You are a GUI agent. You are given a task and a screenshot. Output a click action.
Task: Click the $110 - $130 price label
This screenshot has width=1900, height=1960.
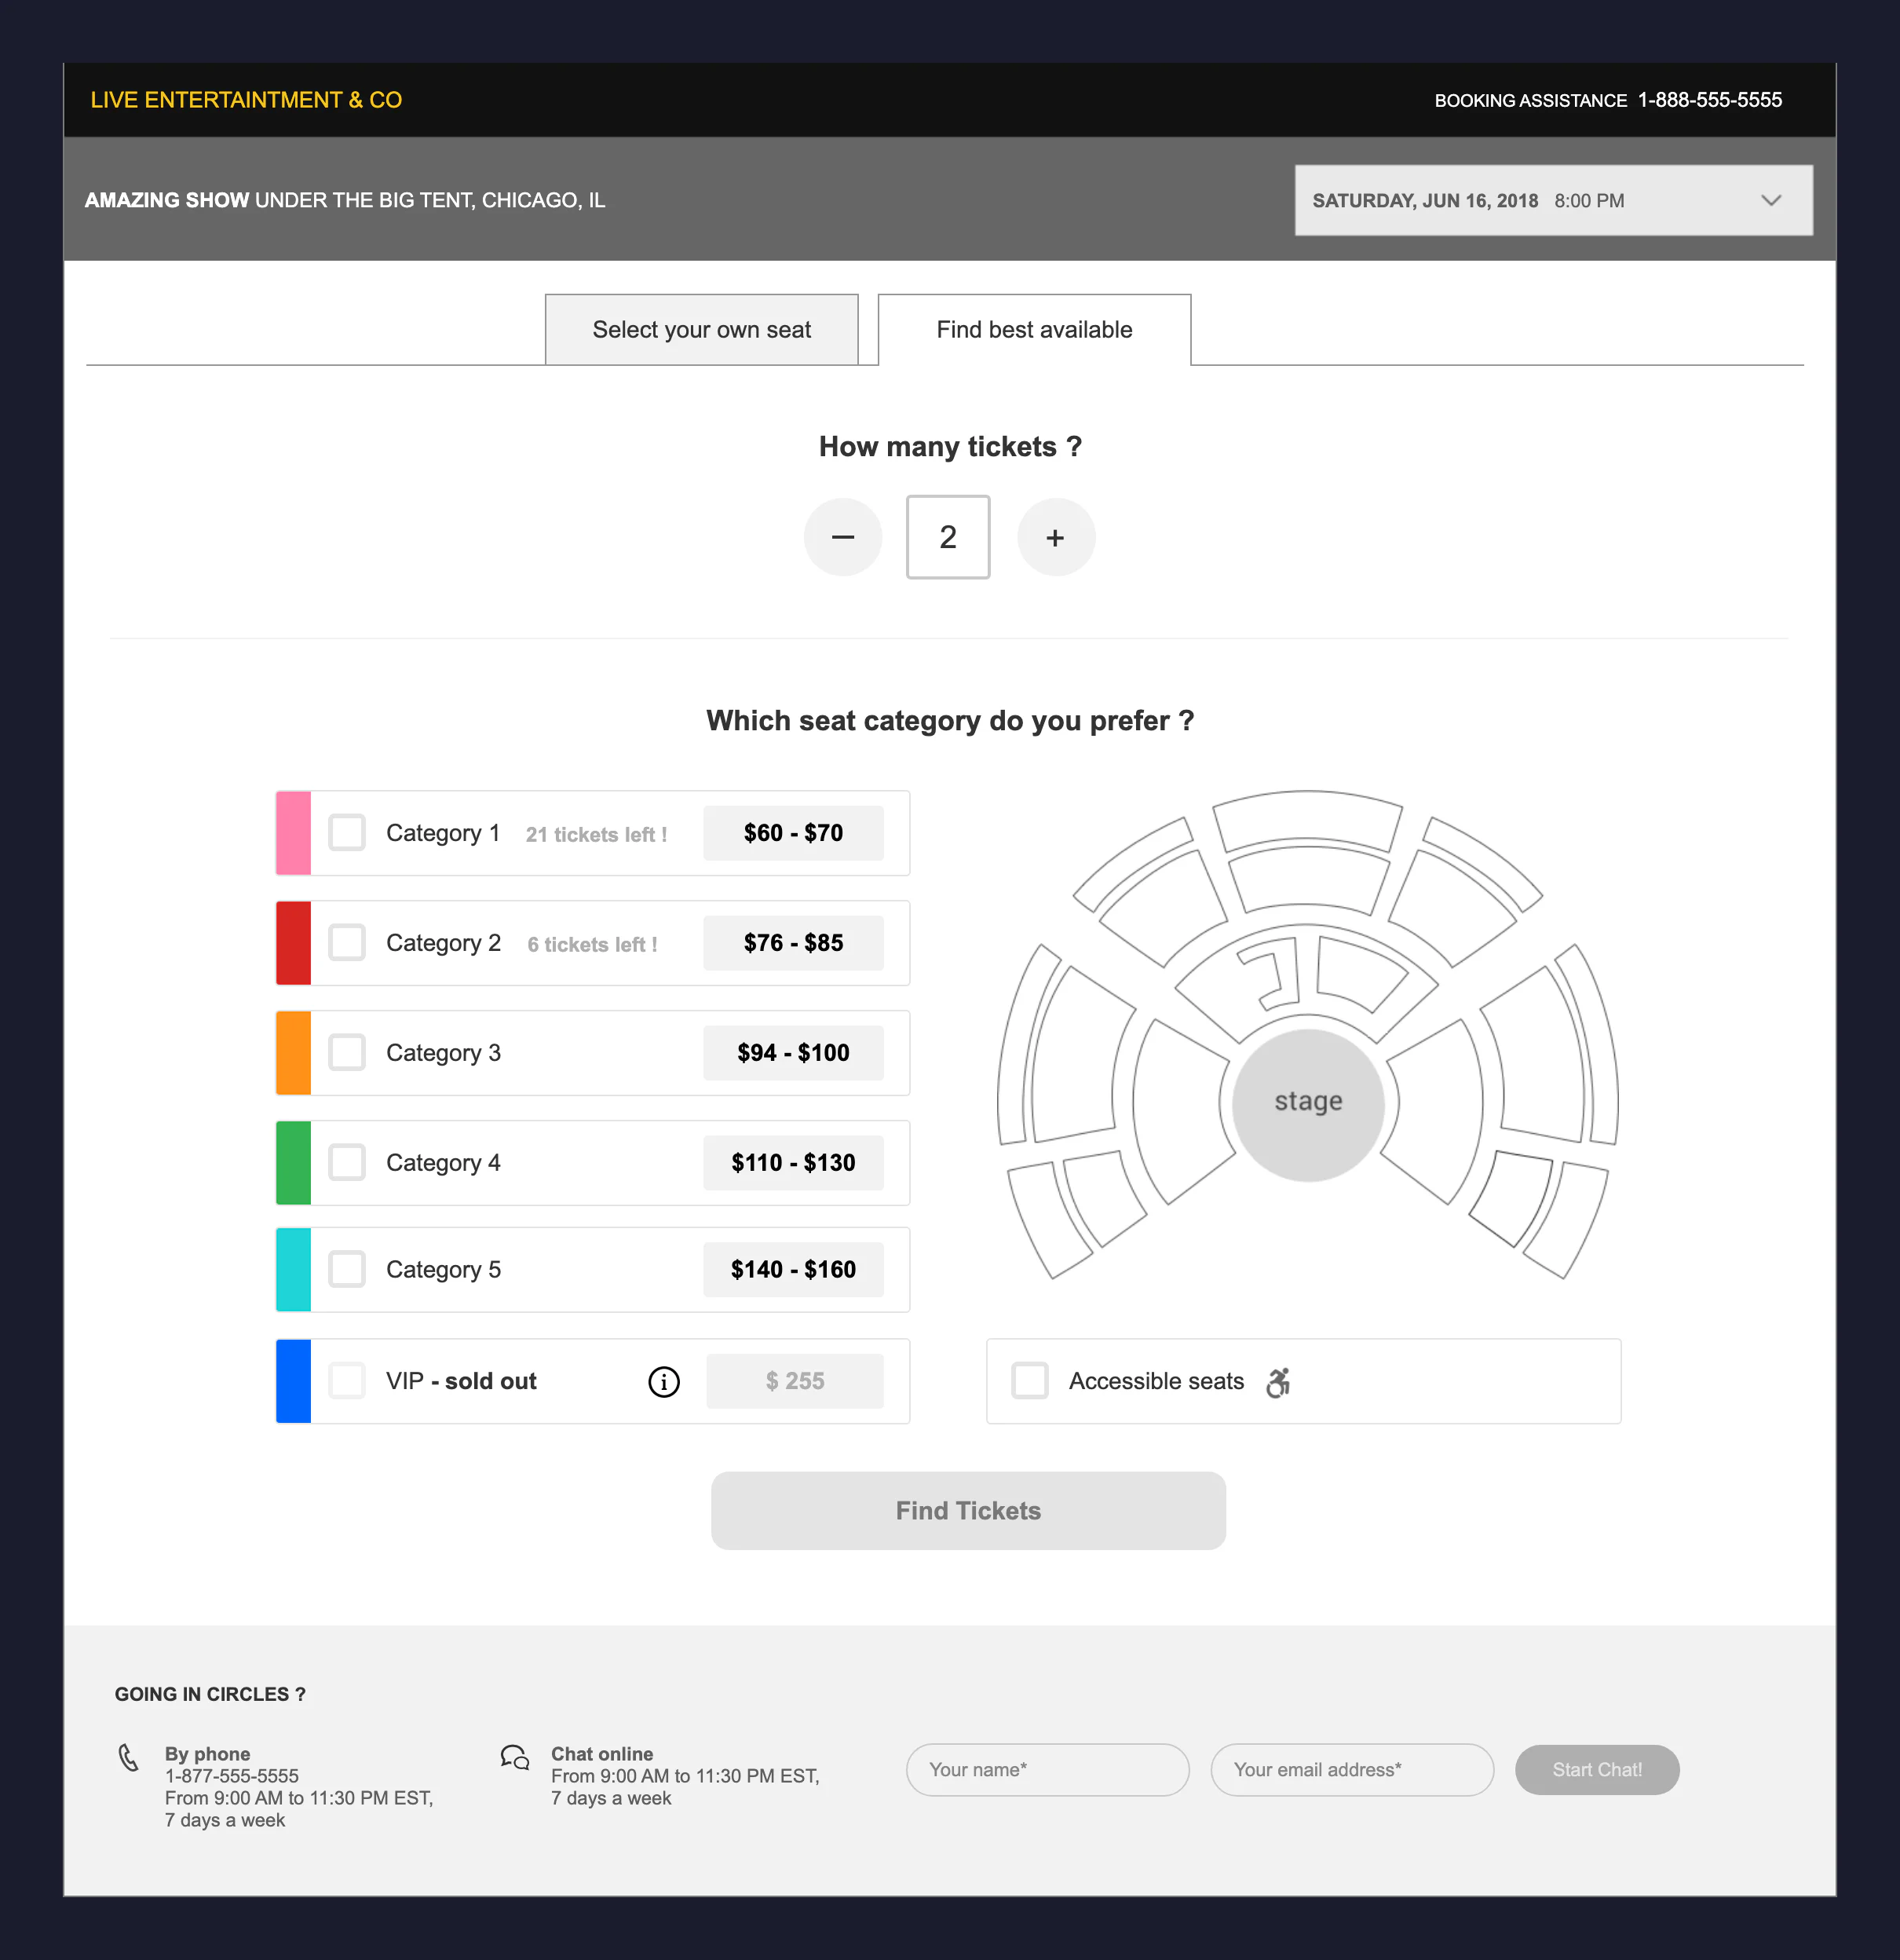click(x=793, y=1163)
